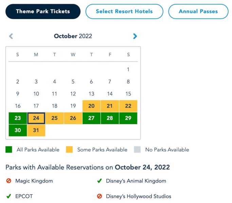Viewport: 232px width, 203px height.
Task: Click October 15 date cell
Action: (128, 94)
